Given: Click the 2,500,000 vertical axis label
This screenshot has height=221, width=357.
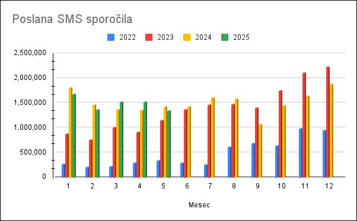Looking at the screenshot, I should coord(30,53).
